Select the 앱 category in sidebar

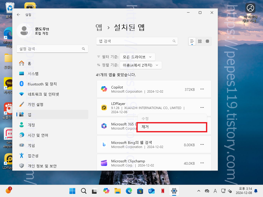pos(52,115)
